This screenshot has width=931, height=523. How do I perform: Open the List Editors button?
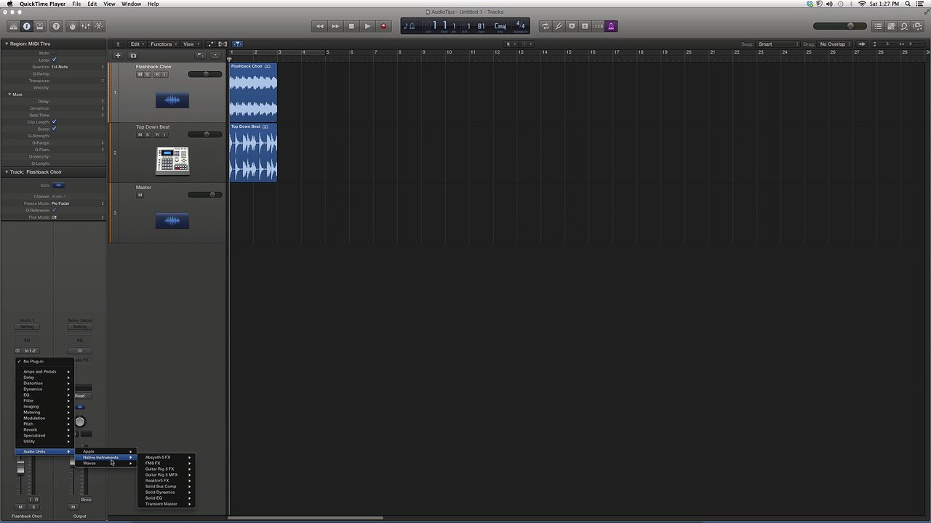tap(878, 26)
